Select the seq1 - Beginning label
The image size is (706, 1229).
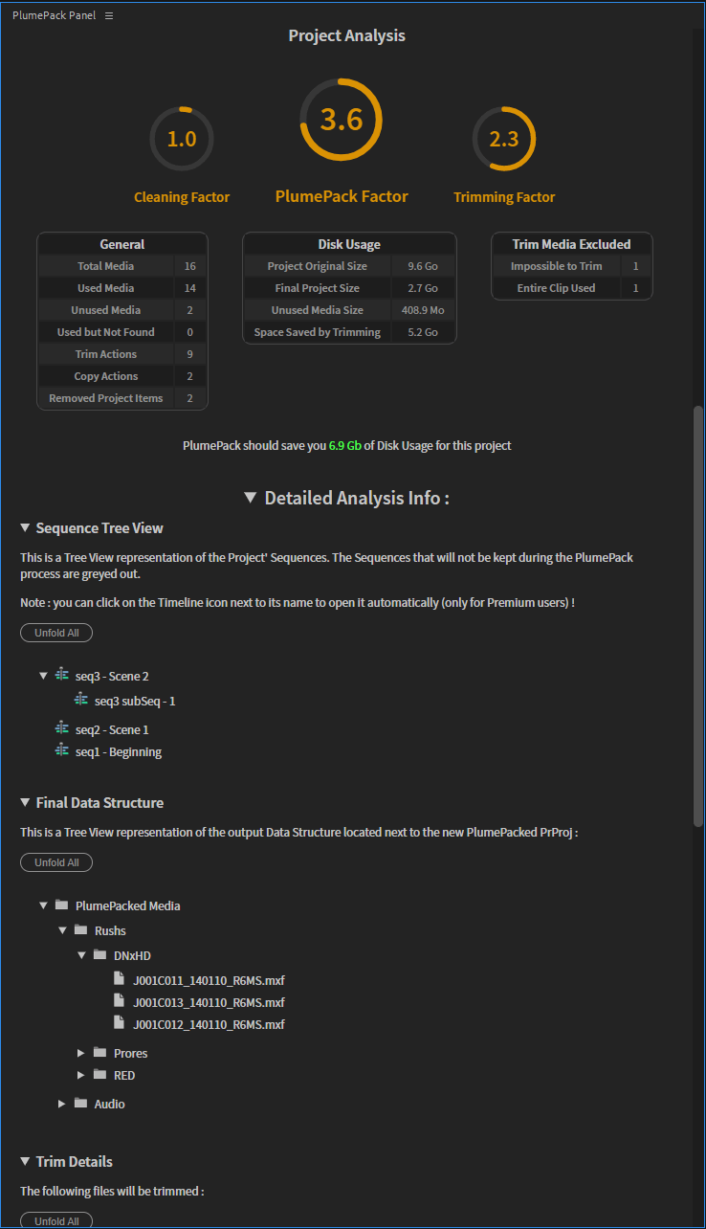click(119, 751)
